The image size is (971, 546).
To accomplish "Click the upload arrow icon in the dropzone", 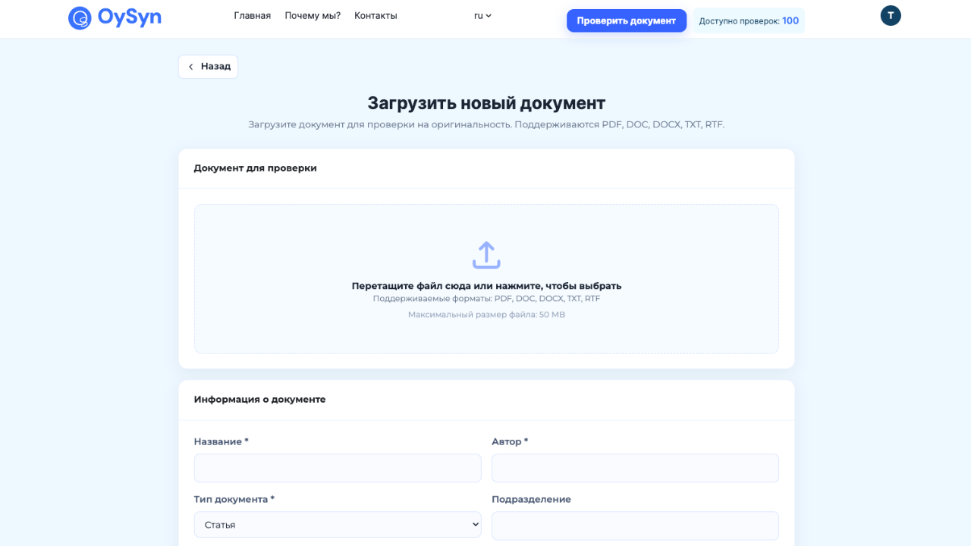I will point(486,255).
